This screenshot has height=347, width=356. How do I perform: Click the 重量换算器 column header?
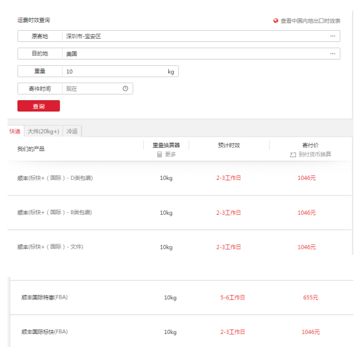pyautogui.click(x=166, y=145)
